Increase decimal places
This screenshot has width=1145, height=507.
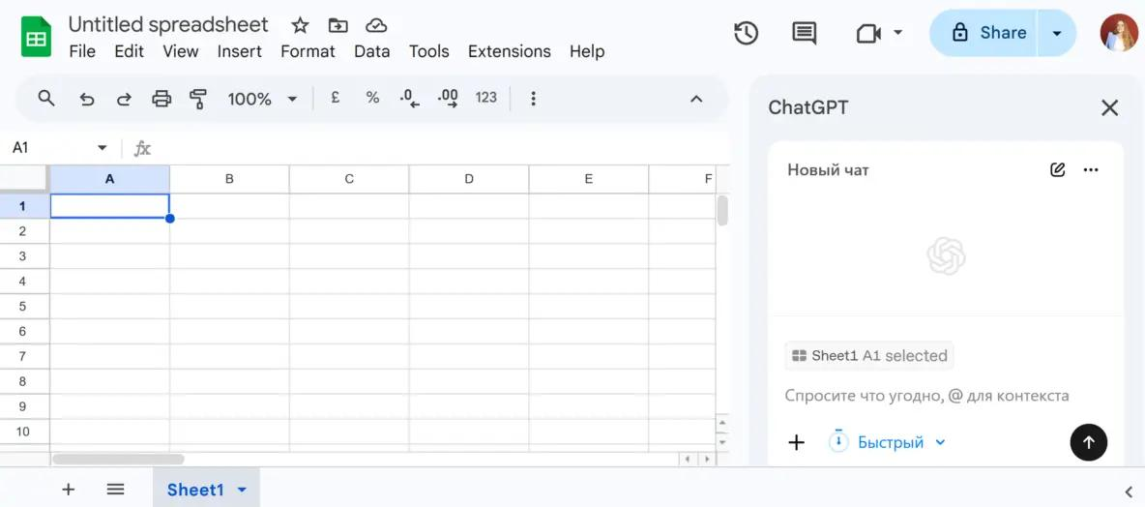(448, 99)
